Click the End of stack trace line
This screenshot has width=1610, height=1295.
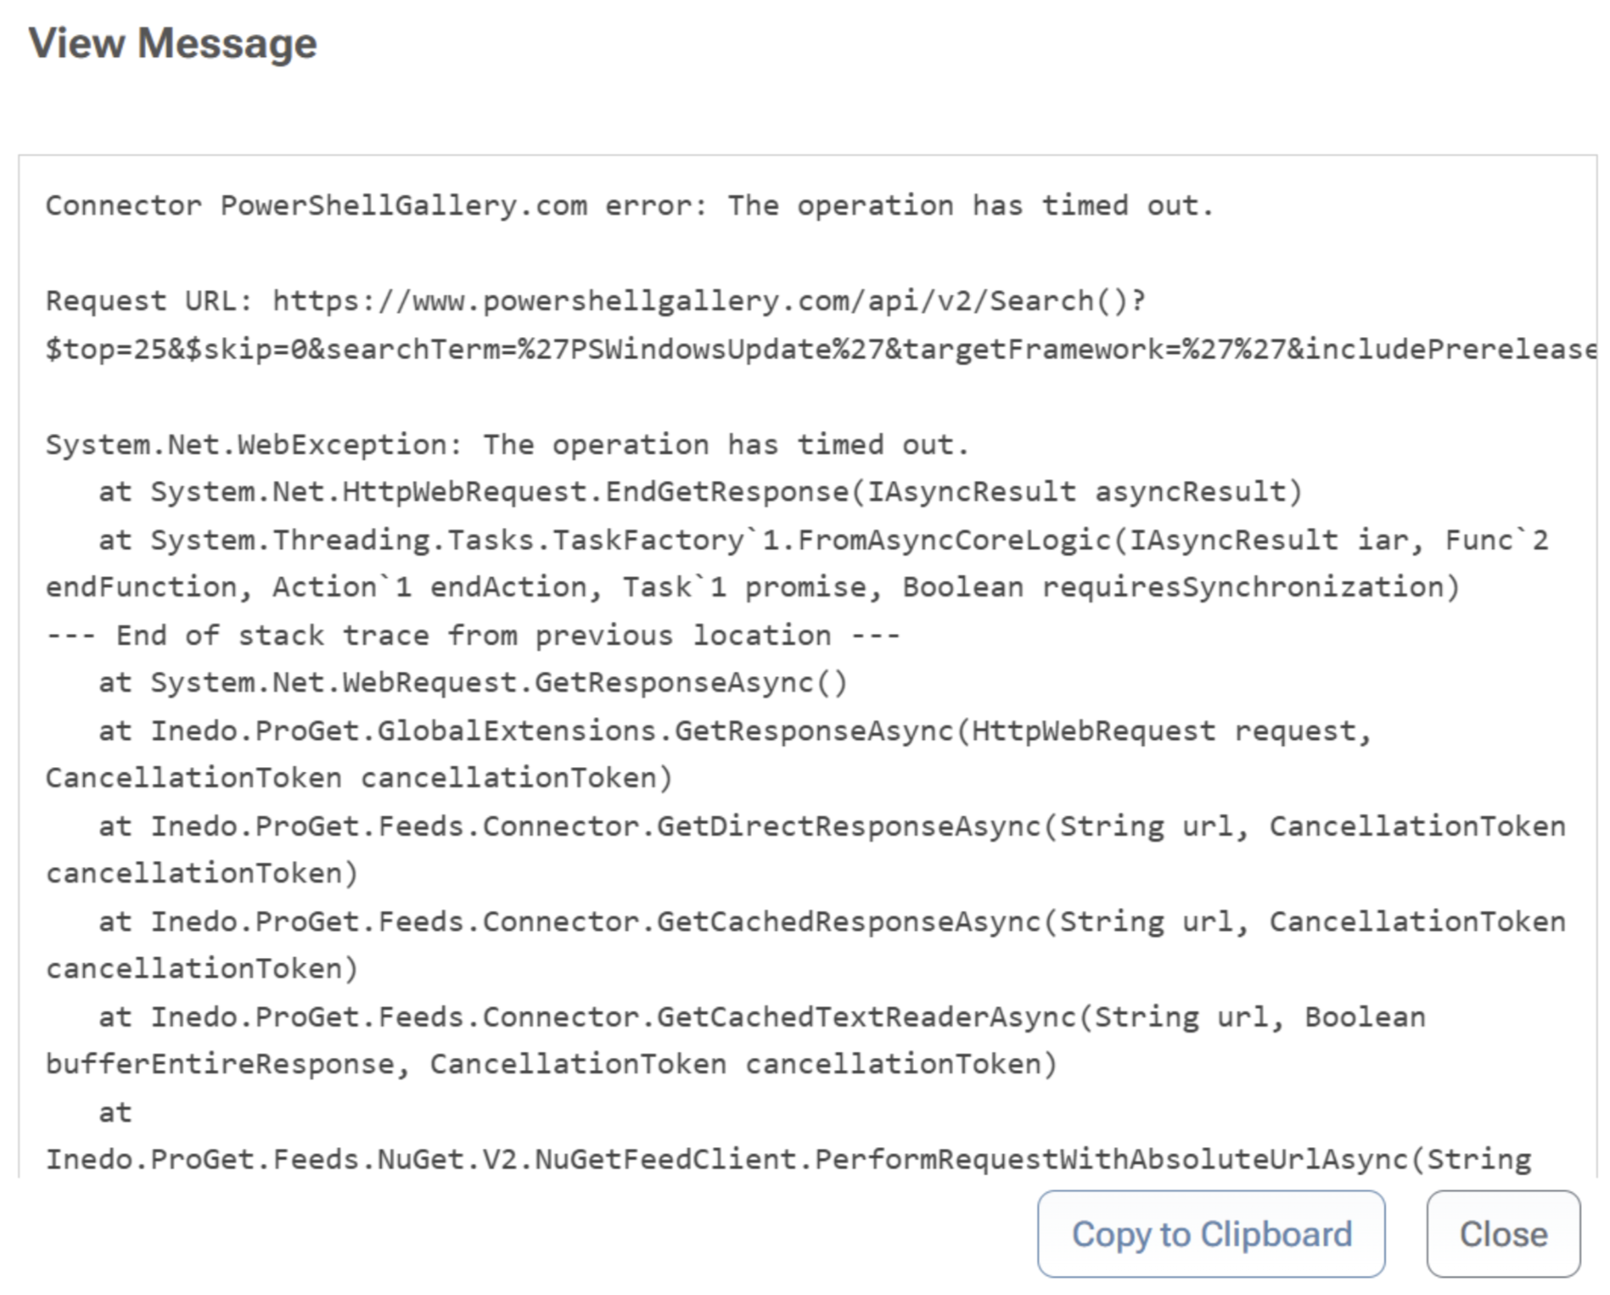[x=473, y=636]
